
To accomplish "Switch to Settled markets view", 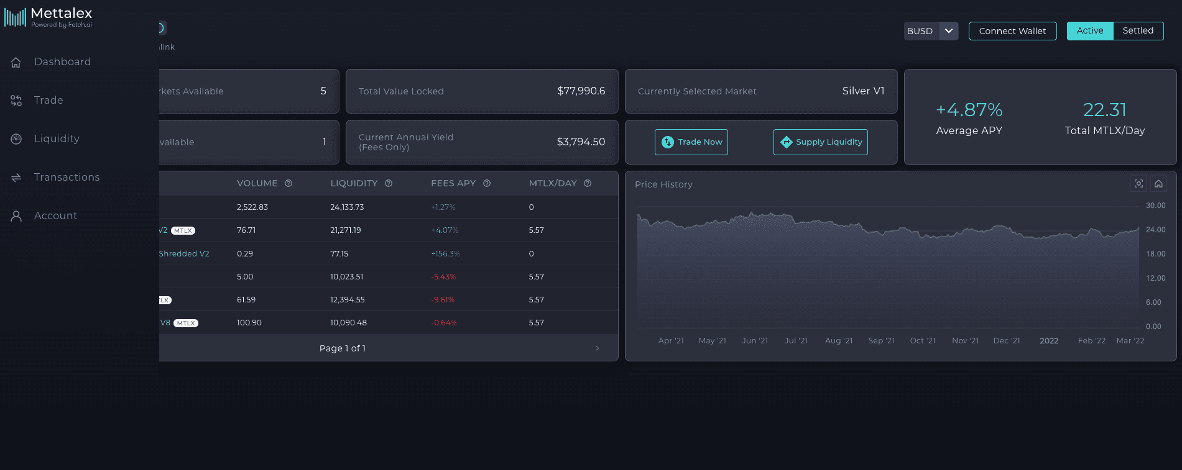I will (x=1138, y=31).
